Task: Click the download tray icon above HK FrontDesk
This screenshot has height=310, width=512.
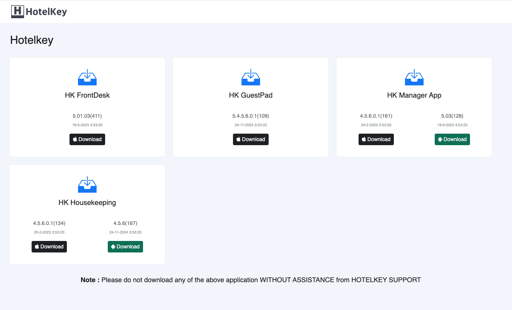Action: [x=87, y=77]
